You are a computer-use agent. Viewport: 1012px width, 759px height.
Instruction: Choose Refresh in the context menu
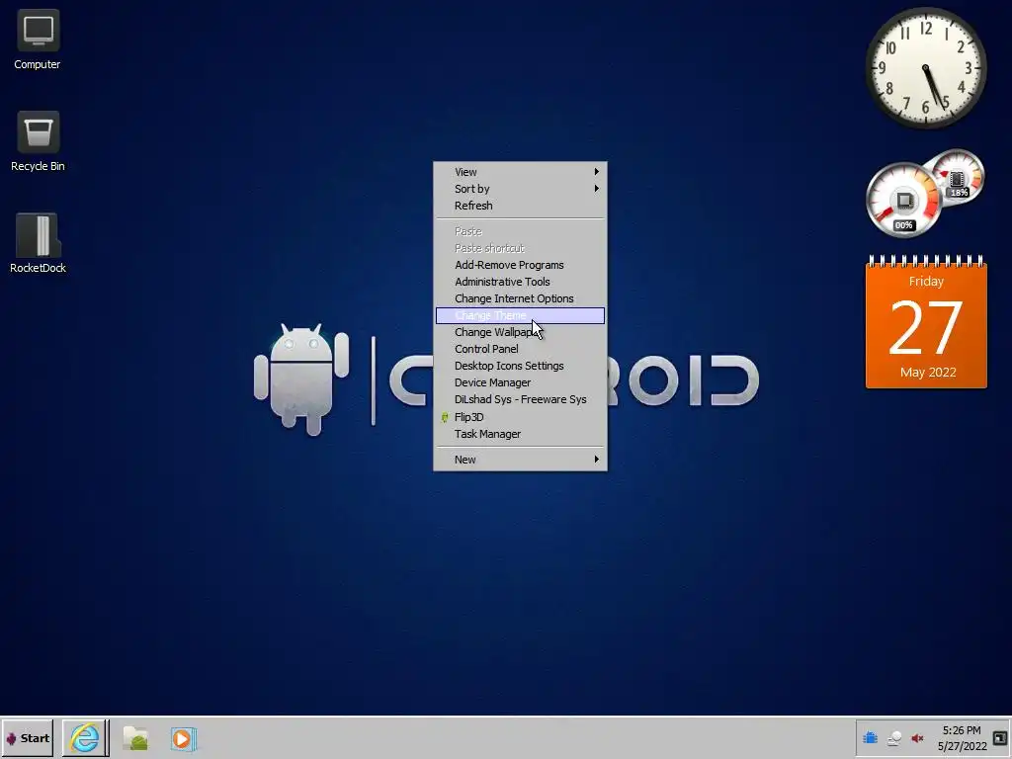pyautogui.click(x=520, y=206)
